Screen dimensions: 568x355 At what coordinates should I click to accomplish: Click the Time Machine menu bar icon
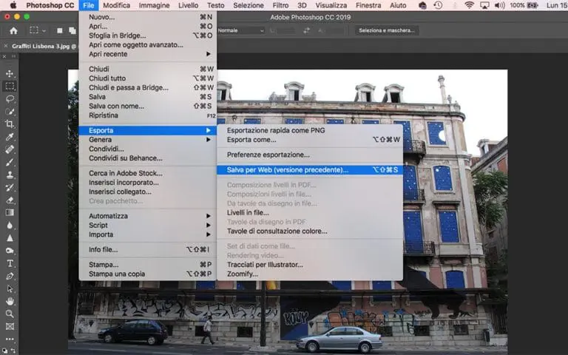point(438,5)
